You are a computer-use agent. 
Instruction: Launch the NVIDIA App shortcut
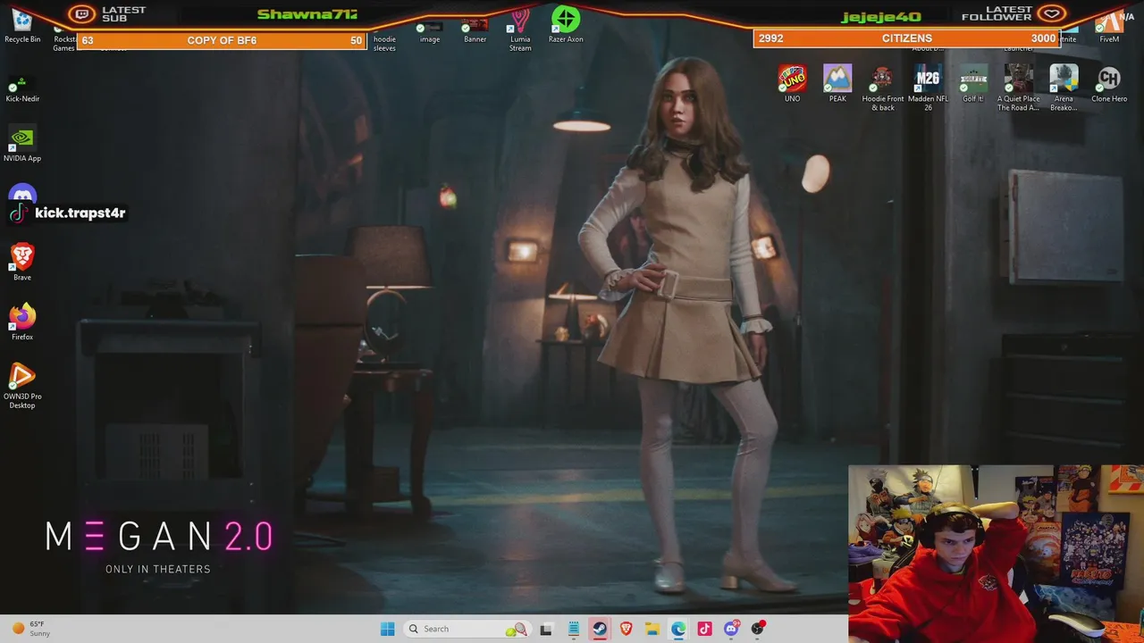(22, 145)
